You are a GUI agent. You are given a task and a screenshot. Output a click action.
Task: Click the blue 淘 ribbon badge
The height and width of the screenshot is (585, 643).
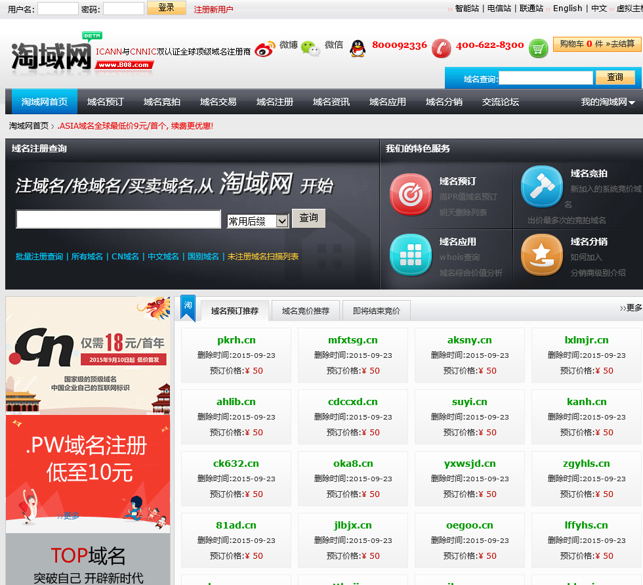click(x=188, y=308)
